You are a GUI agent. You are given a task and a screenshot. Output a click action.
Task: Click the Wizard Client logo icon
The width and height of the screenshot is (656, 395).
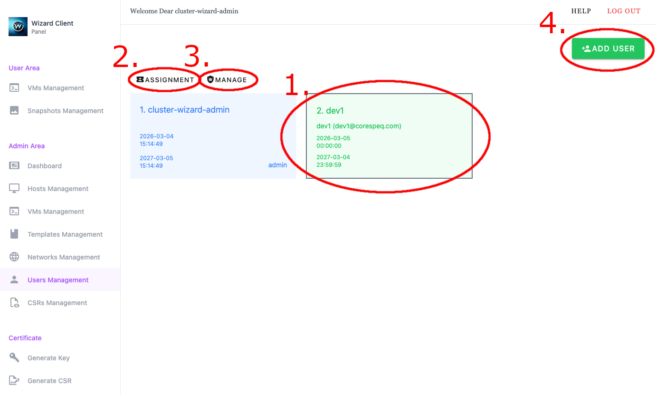tap(18, 27)
